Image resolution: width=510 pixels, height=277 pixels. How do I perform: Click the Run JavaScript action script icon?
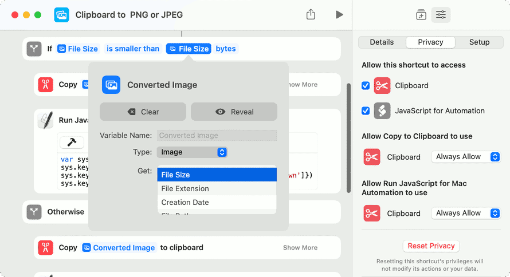click(x=45, y=120)
